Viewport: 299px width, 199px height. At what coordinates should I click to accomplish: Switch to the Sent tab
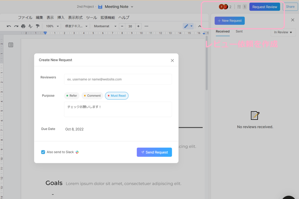click(239, 31)
